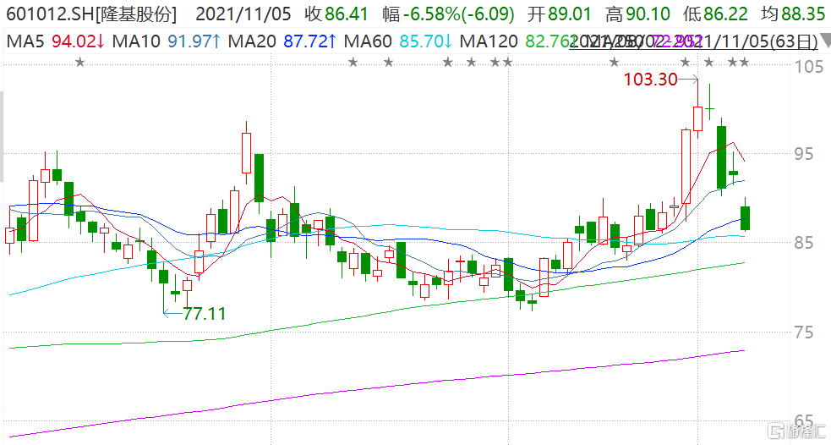This screenshot has width=831, height=445.
Task: Click the date 2021/11/05 in the header
Action: pyautogui.click(x=243, y=14)
